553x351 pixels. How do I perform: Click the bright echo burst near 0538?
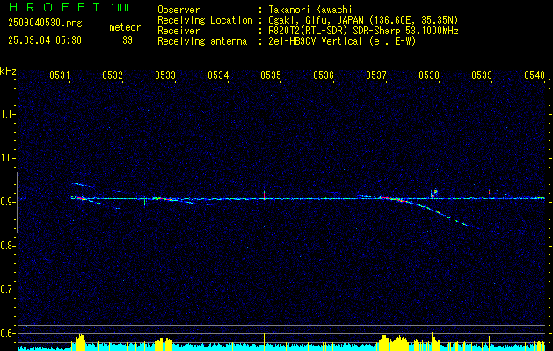pos(433,193)
